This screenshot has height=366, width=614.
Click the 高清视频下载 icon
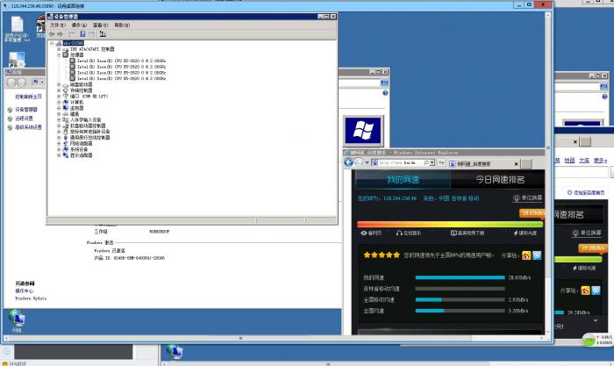point(453,233)
